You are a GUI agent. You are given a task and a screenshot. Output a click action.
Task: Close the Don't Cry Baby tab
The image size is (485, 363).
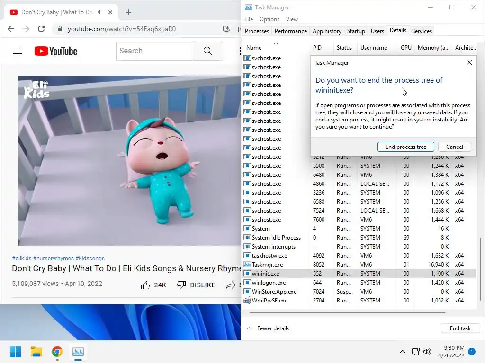(x=110, y=12)
